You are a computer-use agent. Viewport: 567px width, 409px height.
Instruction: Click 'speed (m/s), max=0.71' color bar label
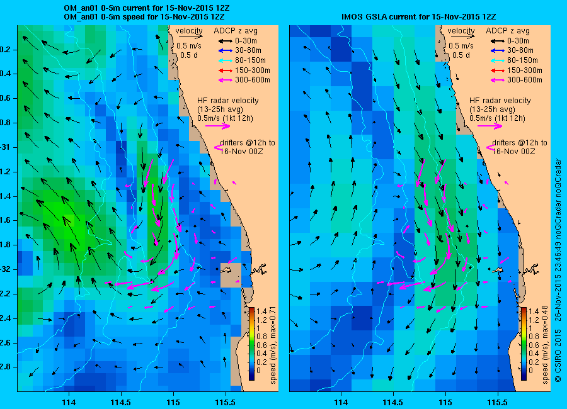pos(273,345)
